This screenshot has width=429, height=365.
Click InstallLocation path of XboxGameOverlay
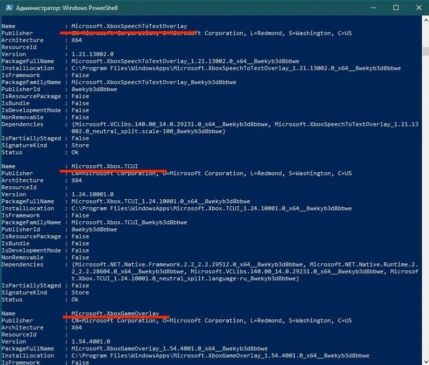220,355
